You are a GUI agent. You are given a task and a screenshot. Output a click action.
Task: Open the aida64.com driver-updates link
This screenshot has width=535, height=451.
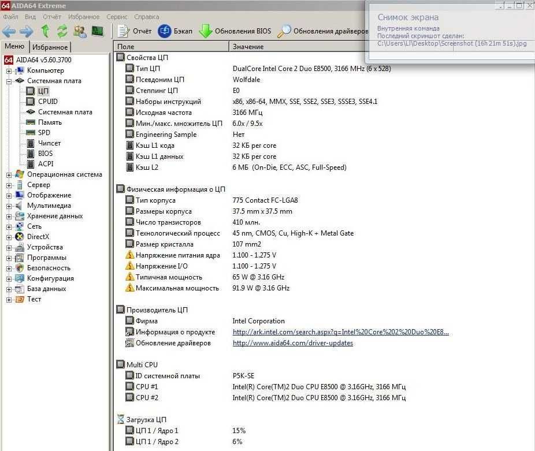[x=293, y=343]
